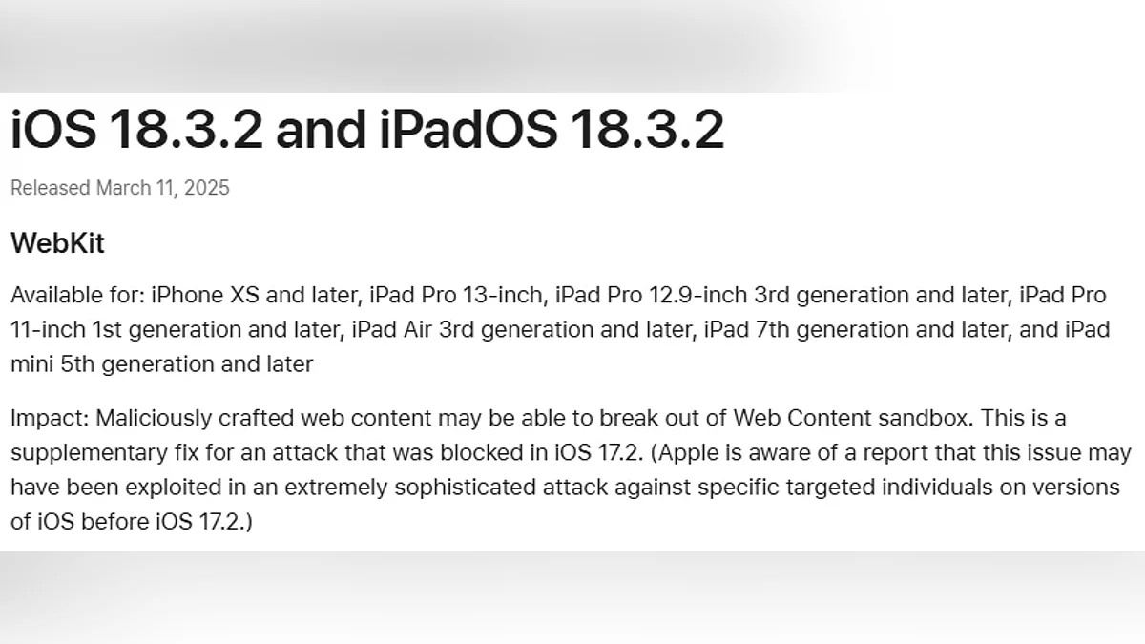Click "iPad Air 3rd generation and later"
The image size is (1145, 644).
point(520,330)
